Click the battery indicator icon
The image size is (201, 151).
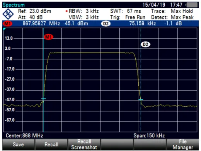point(192,5)
